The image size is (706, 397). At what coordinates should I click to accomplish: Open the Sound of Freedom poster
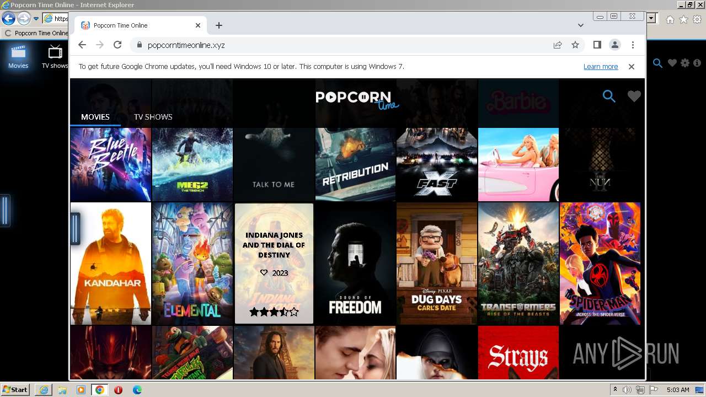(x=356, y=264)
